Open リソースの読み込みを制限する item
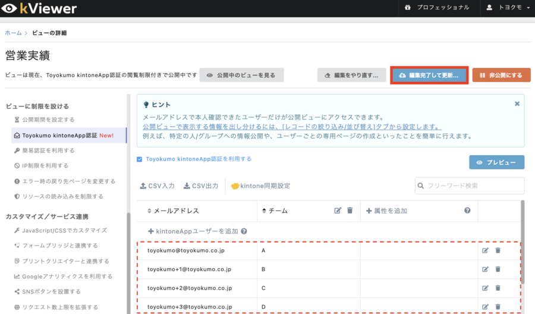535x314 pixels. pos(59,197)
